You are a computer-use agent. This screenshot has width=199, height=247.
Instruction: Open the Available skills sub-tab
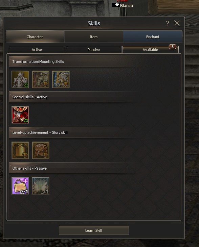pyautogui.click(x=150, y=50)
